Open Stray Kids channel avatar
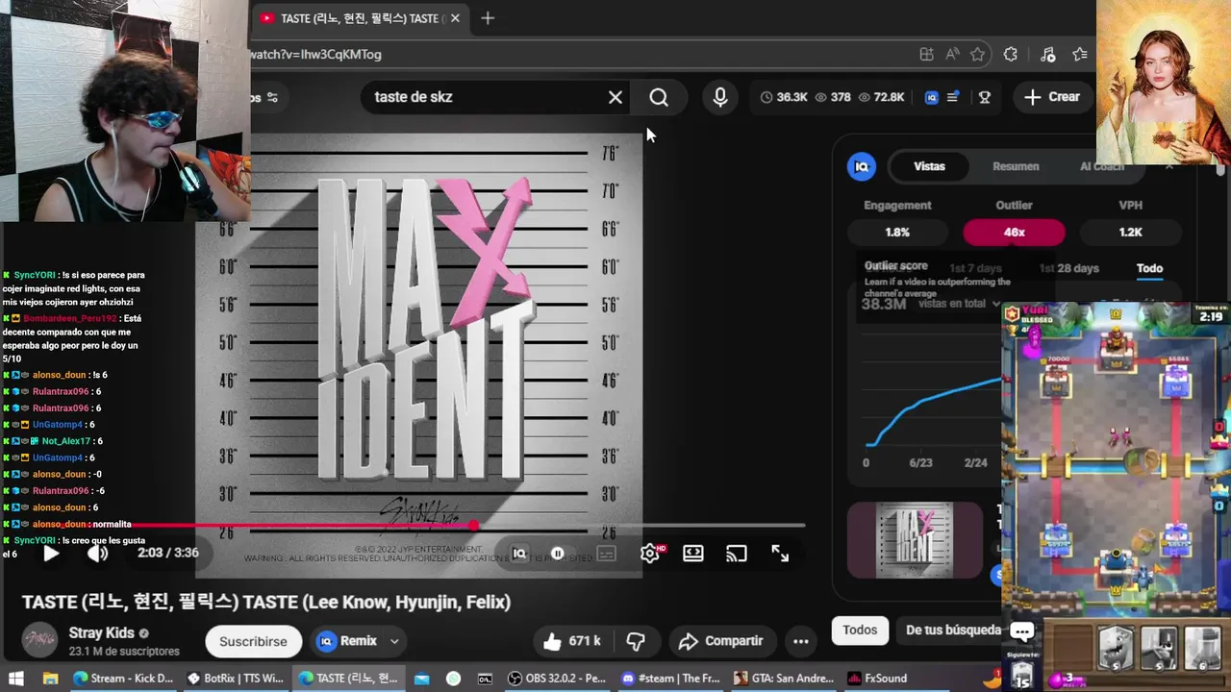Viewport: 1231px width, 692px height. pos(39,641)
